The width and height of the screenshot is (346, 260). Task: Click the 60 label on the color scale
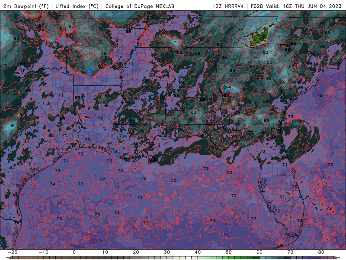tap(259, 252)
